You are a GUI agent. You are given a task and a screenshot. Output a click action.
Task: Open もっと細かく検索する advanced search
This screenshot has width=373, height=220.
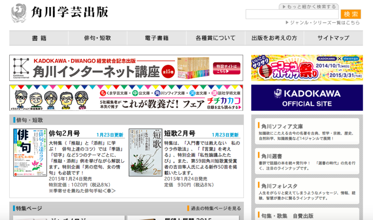tap(309, 7)
